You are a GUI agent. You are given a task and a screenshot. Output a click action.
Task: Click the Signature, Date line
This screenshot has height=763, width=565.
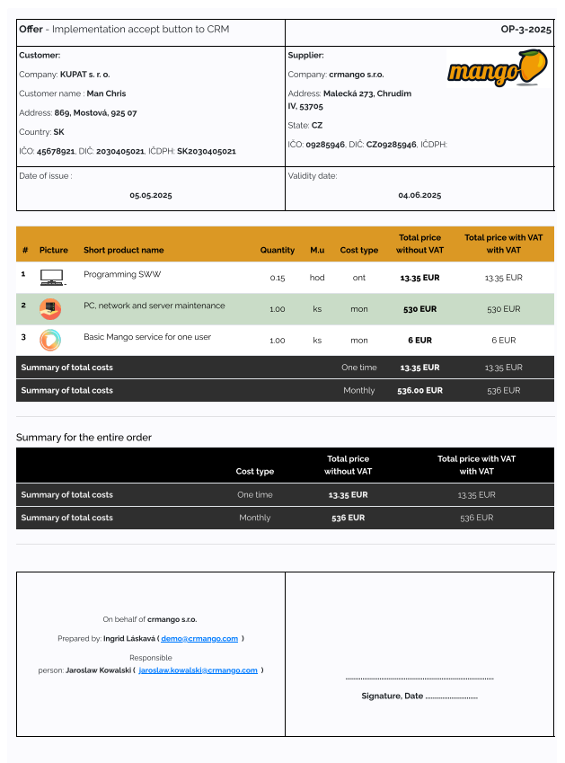419,696
